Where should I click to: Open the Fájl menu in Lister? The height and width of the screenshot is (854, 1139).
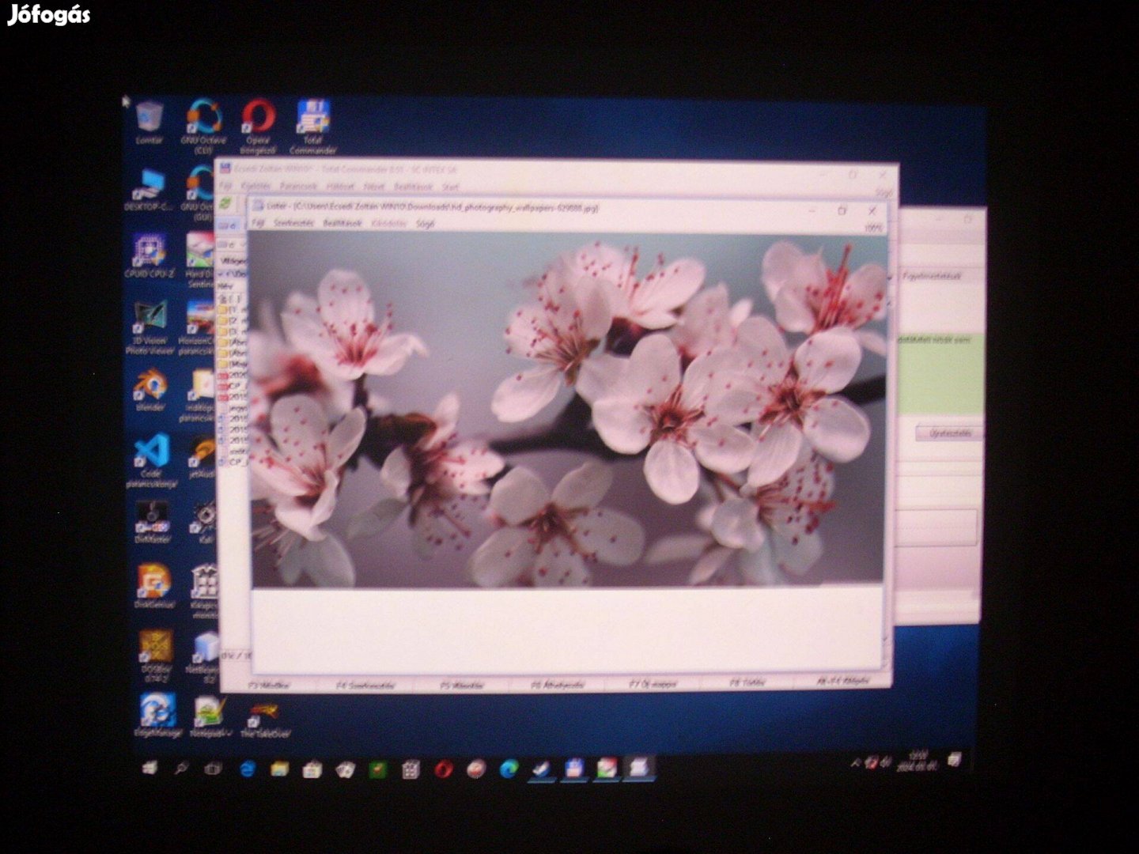pos(258,224)
